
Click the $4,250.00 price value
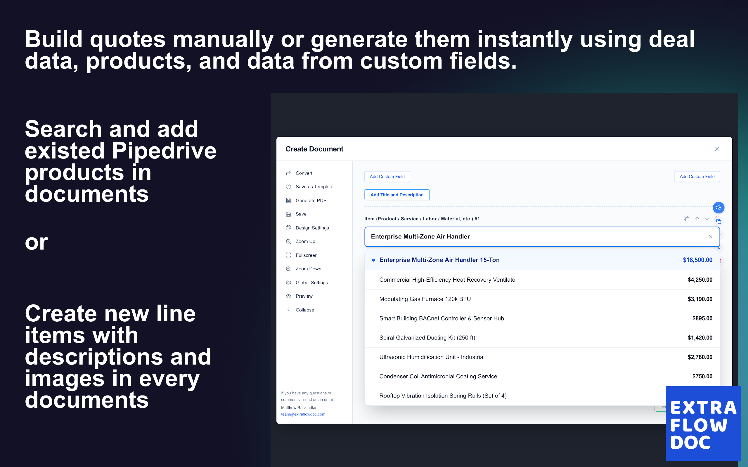click(x=700, y=280)
